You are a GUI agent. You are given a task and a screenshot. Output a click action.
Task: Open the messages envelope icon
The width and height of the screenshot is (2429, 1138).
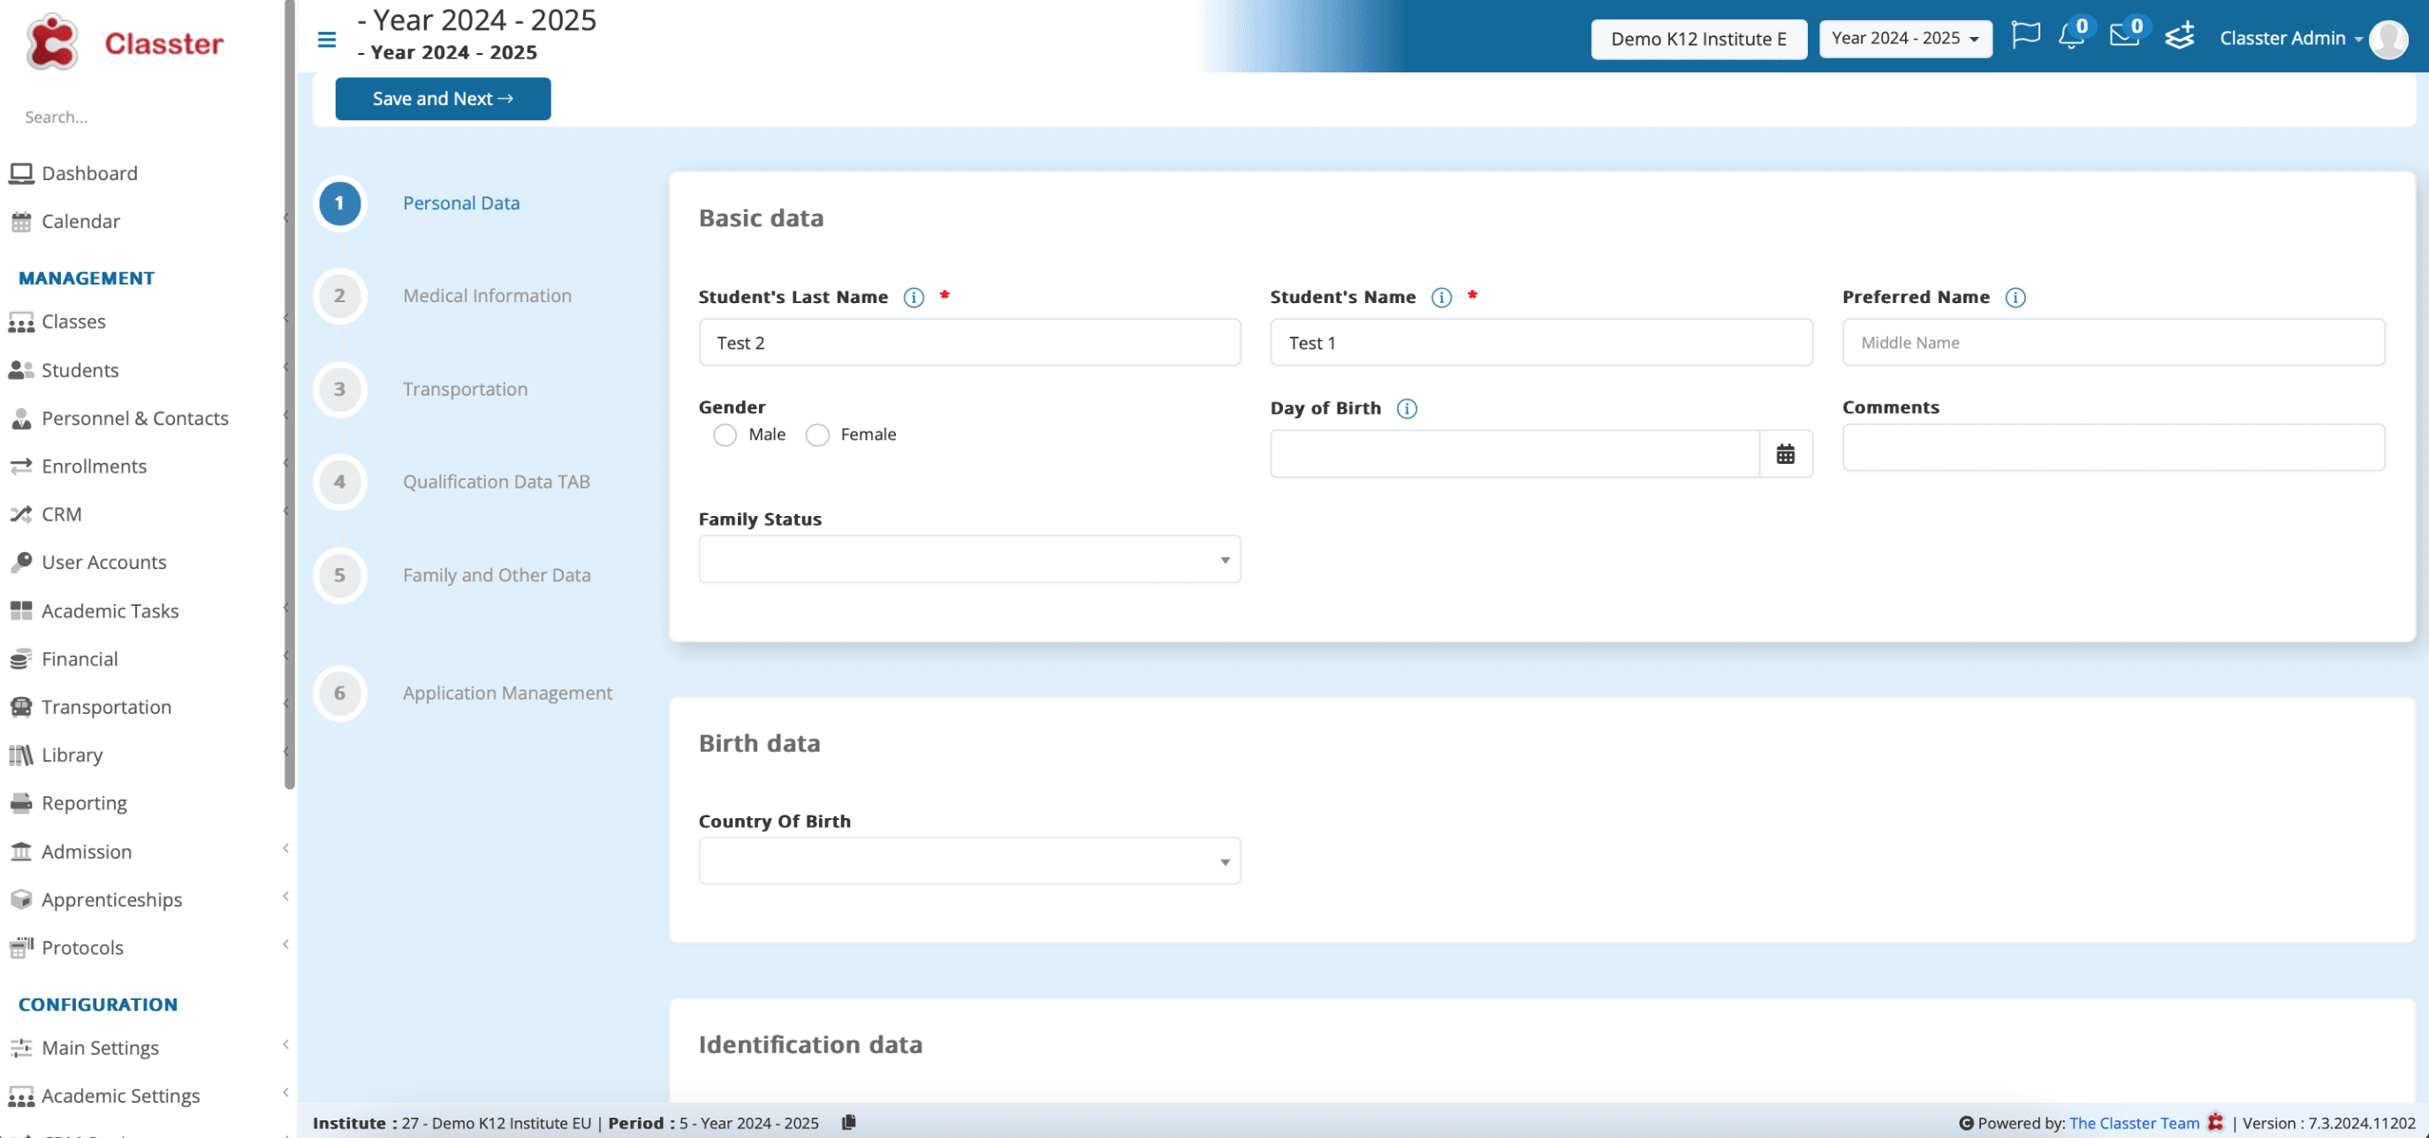click(x=2123, y=36)
